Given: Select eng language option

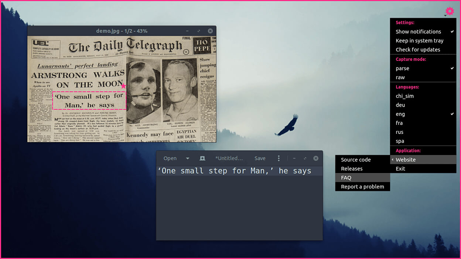Looking at the screenshot, I should [x=423, y=114].
